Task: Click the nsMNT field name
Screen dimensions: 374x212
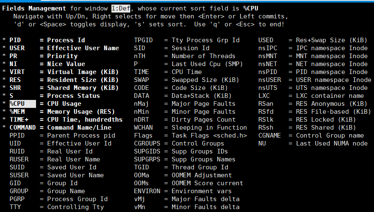Action: (x=268, y=56)
